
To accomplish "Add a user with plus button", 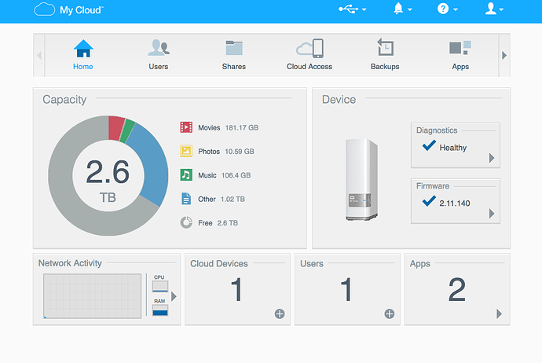I will [389, 314].
